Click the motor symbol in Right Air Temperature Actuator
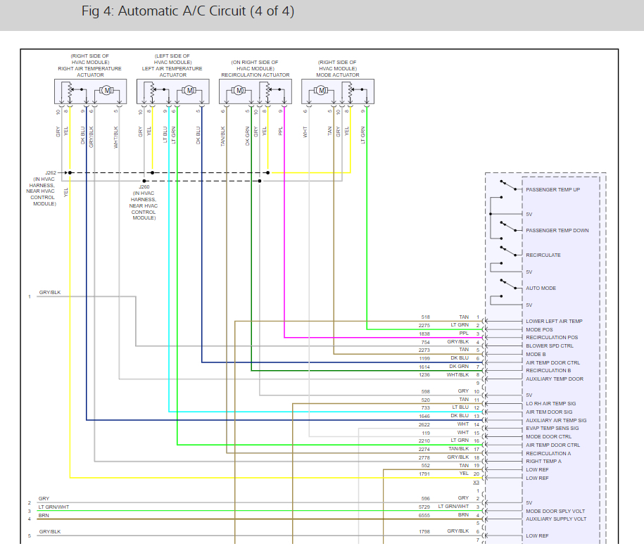This screenshot has height=558, width=644. pos(107,90)
